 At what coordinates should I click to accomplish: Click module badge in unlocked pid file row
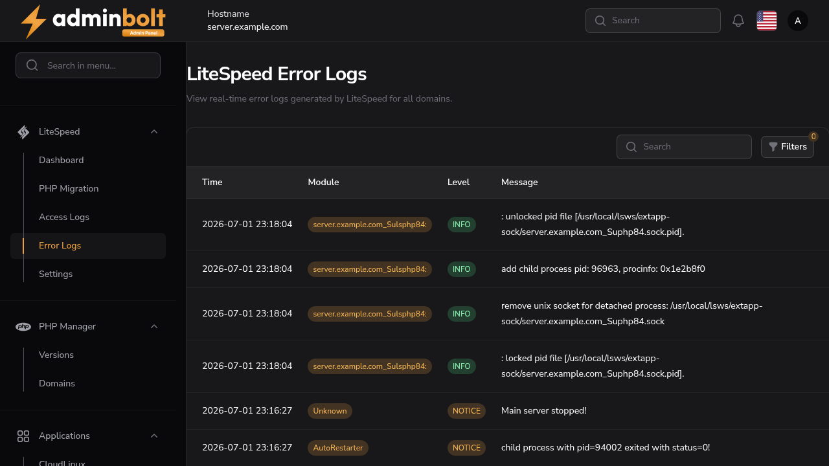[x=370, y=225]
